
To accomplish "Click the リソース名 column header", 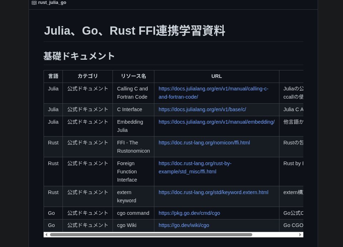I will pos(133,76).
